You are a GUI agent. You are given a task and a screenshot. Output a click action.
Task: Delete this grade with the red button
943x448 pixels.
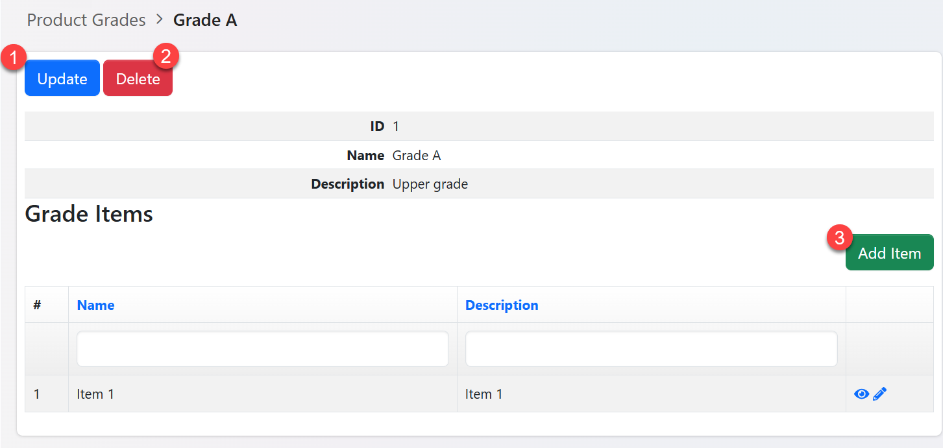138,79
